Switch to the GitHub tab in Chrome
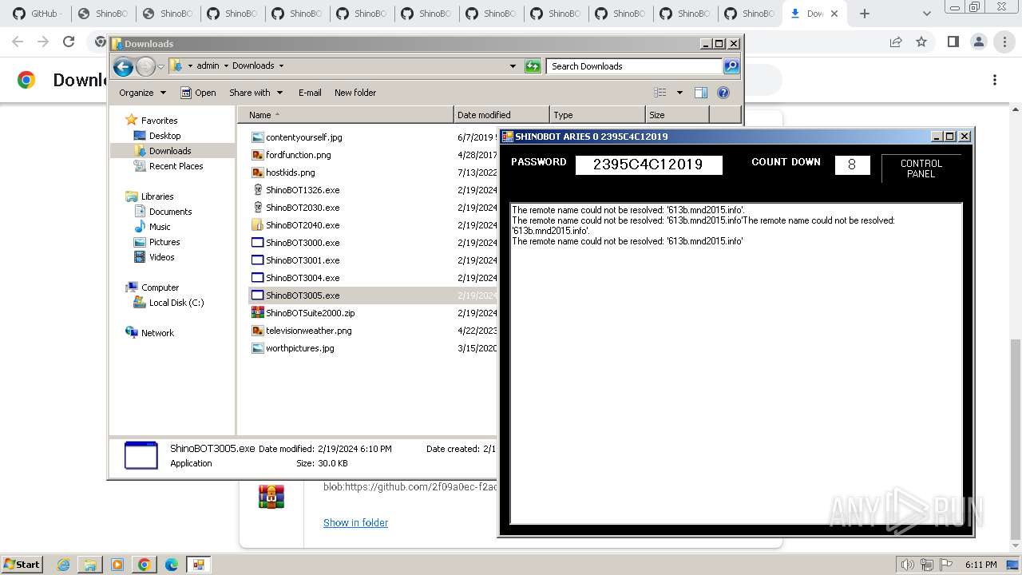1022x575 pixels. coord(37,14)
